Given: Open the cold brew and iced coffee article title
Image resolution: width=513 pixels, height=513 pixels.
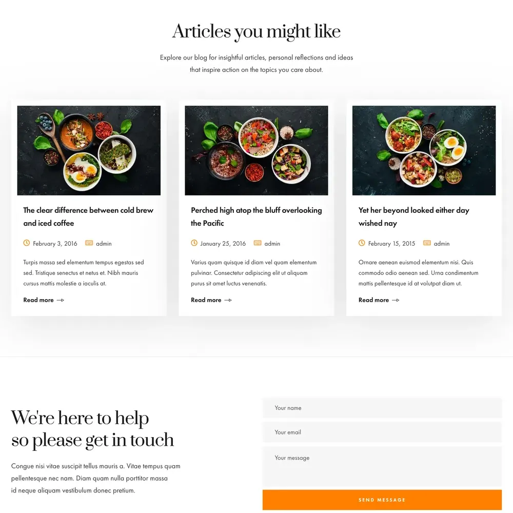Looking at the screenshot, I should pyautogui.click(x=88, y=216).
